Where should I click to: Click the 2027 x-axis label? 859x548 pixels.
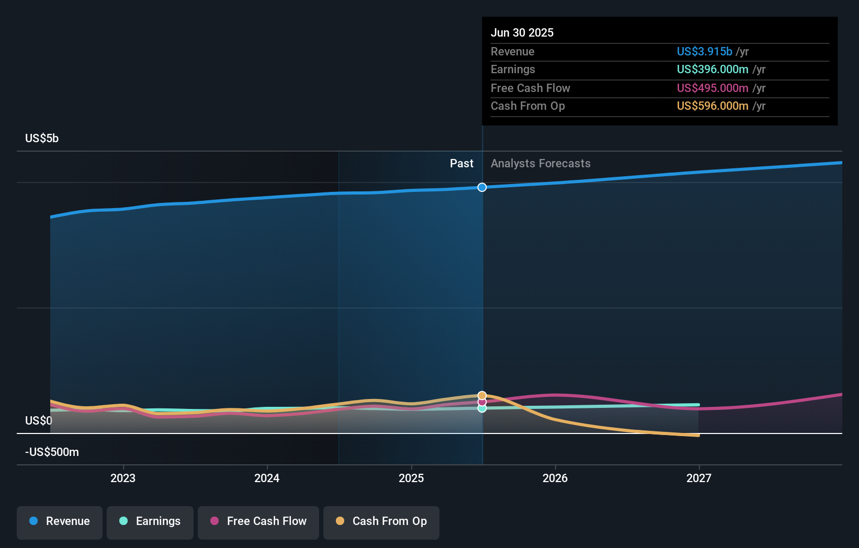pyautogui.click(x=699, y=478)
